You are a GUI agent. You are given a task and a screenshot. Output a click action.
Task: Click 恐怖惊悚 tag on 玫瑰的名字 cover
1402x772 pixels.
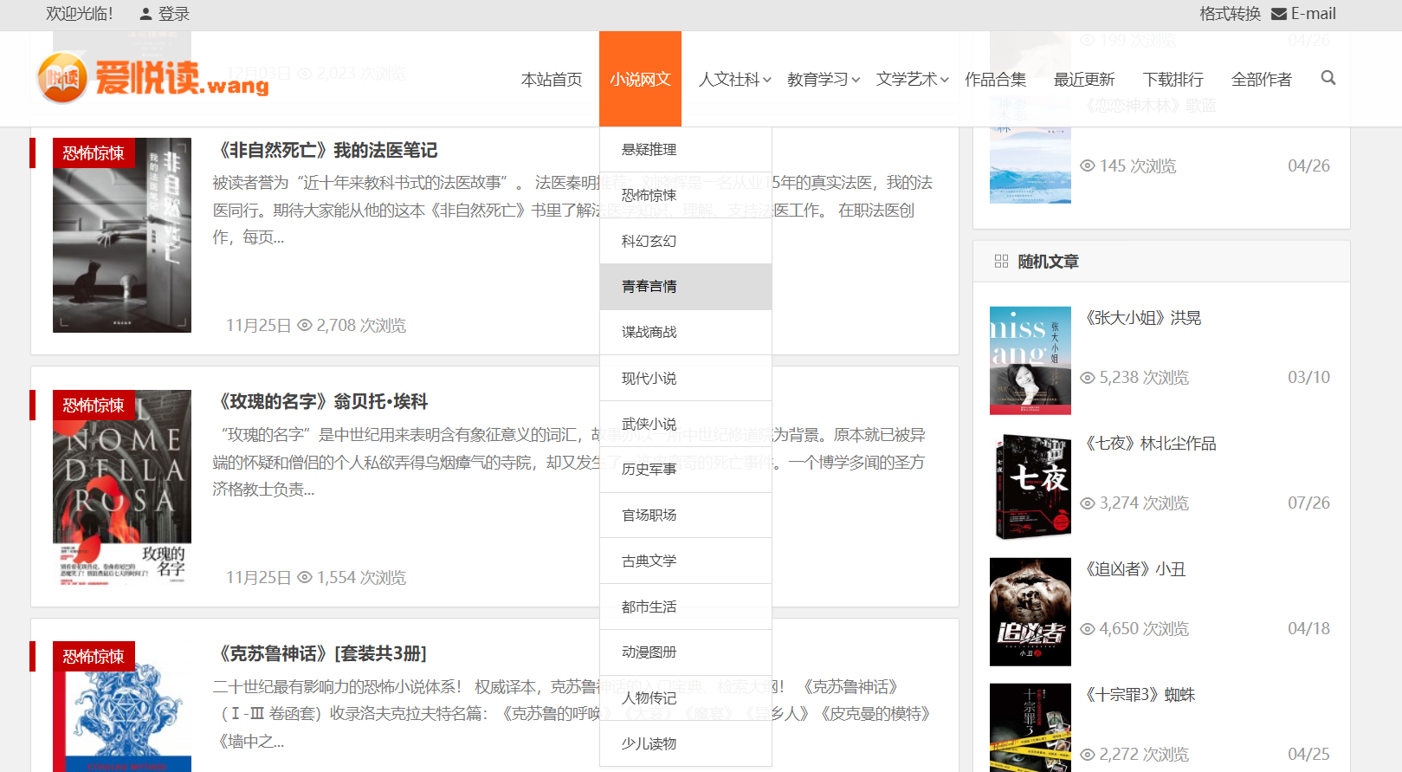[94, 405]
